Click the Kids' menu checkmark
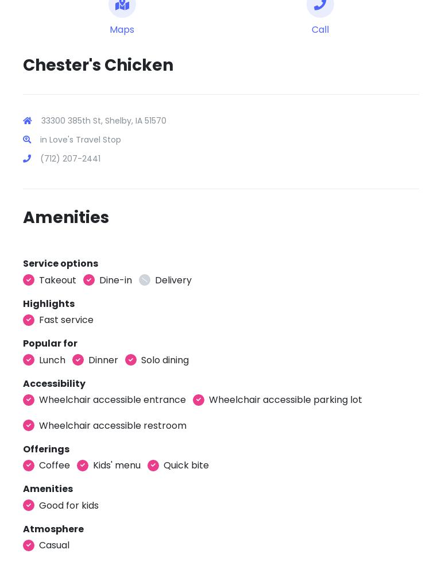 click(83, 466)
